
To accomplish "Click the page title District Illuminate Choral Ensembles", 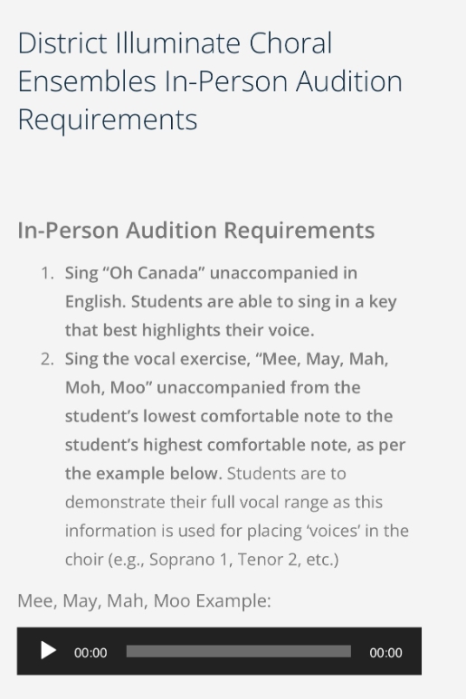I will click(210, 80).
